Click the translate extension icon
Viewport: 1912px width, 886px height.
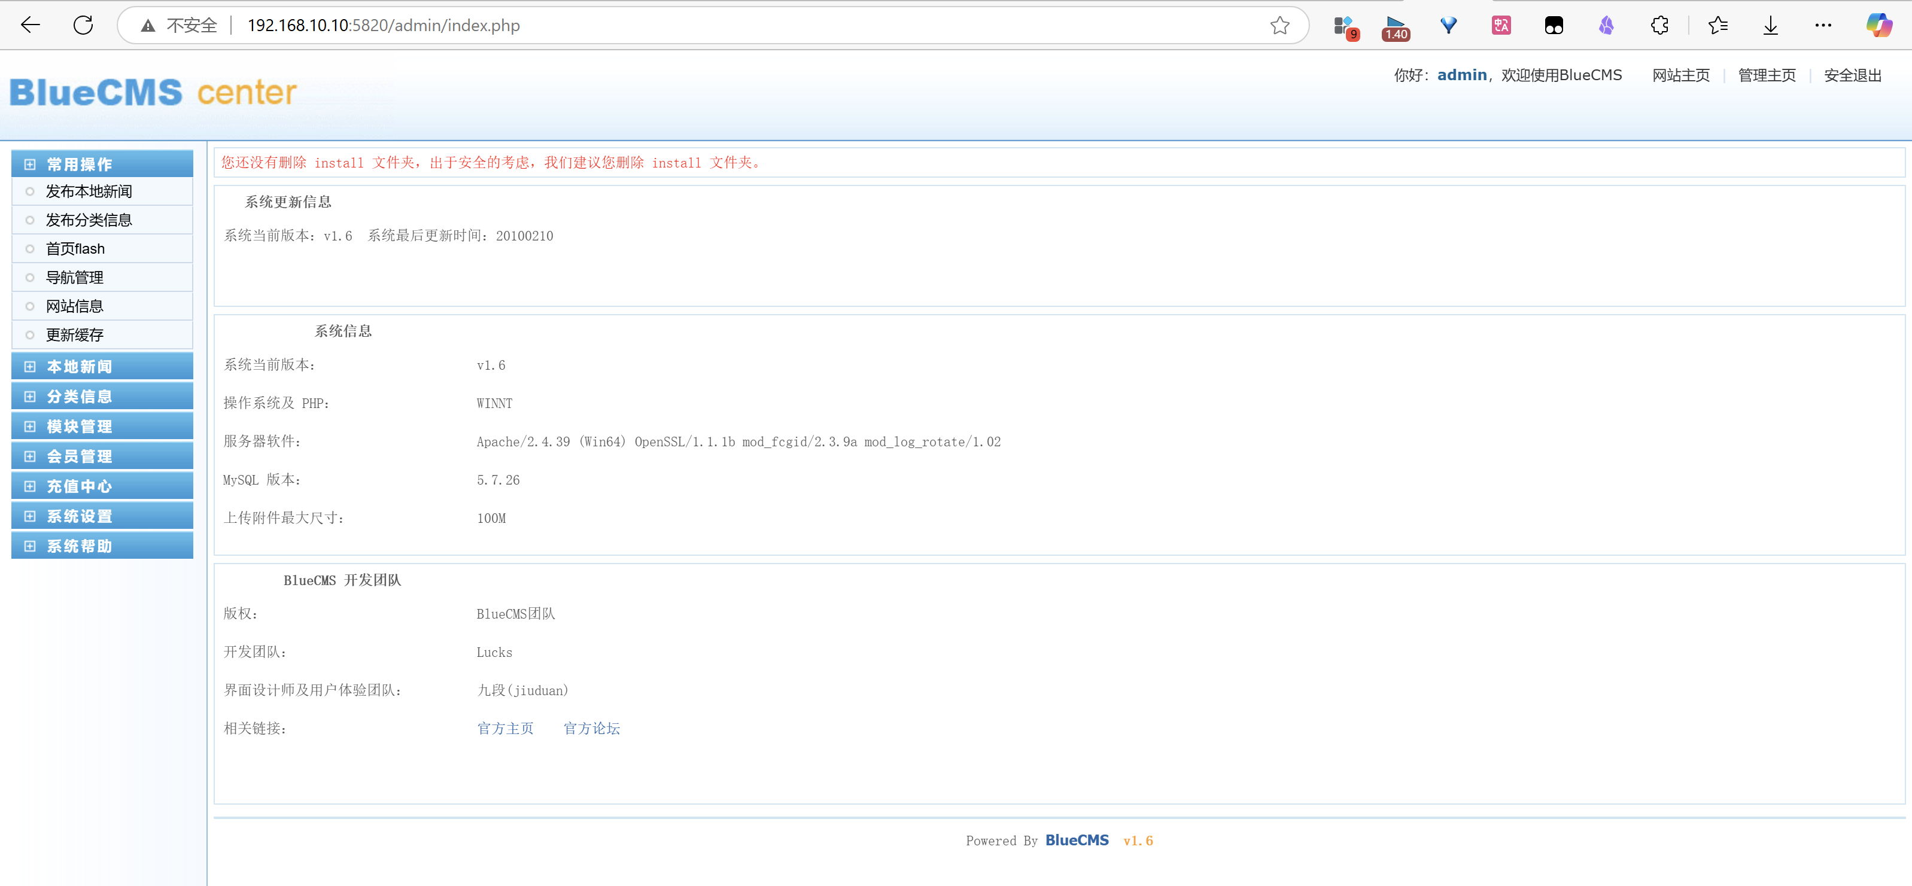pyautogui.click(x=1501, y=25)
